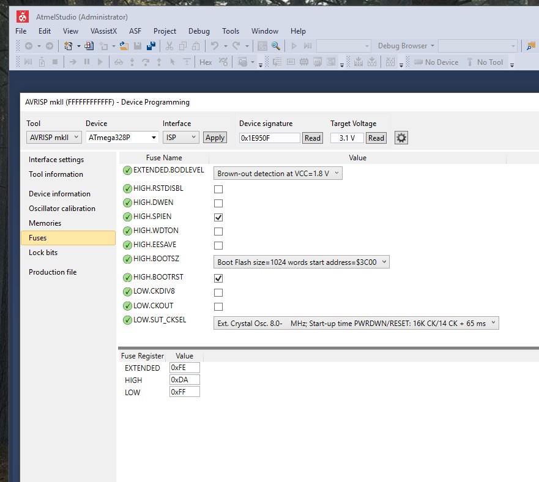Expand the EXTENDED.BODLEVEL brown-out dropdown
The height and width of the screenshot is (482, 539).
(x=278, y=173)
